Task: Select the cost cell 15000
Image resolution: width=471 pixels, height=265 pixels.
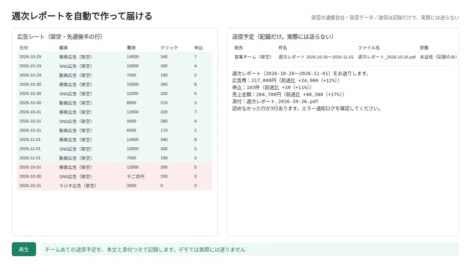Action: click(132, 84)
